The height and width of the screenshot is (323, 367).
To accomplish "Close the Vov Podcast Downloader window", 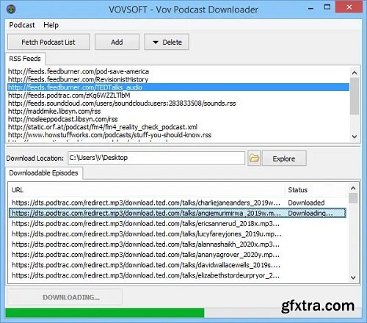I will tap(349, 7).
